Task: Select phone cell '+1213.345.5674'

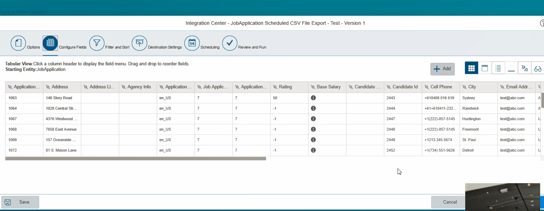Action: pyautogui.click(x=441, y=140)
